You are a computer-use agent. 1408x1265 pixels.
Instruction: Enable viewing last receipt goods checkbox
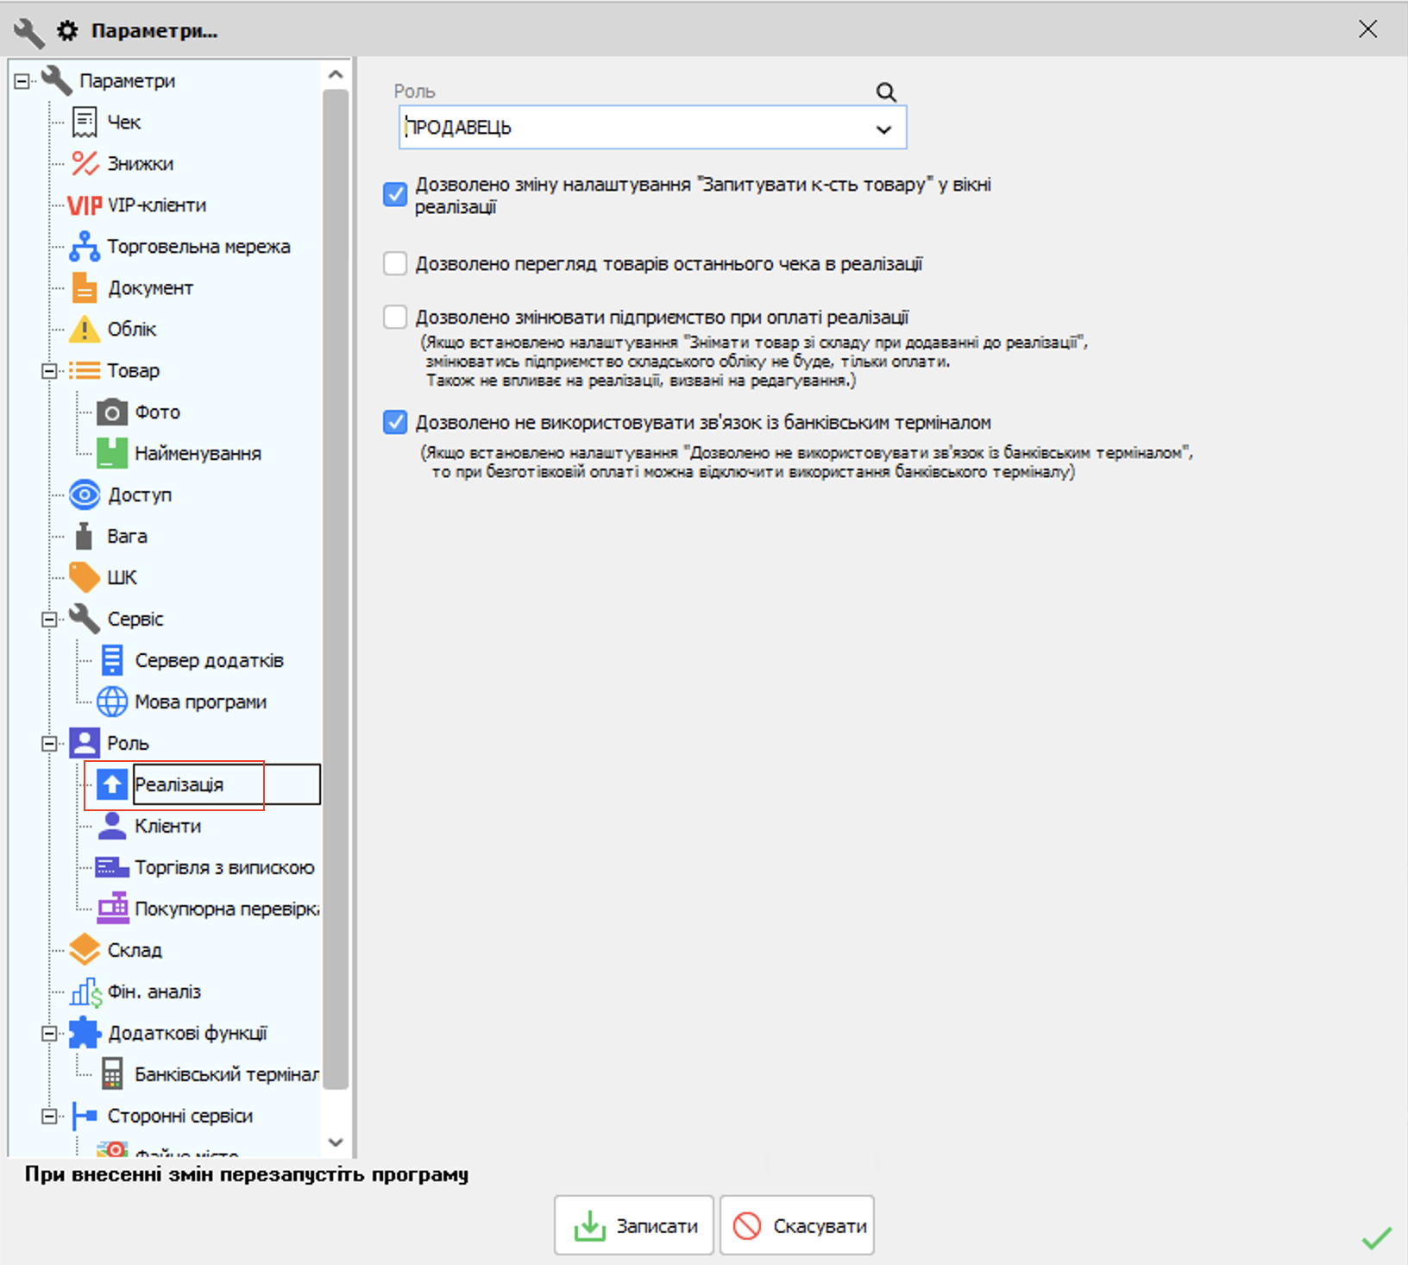[395, 264]
